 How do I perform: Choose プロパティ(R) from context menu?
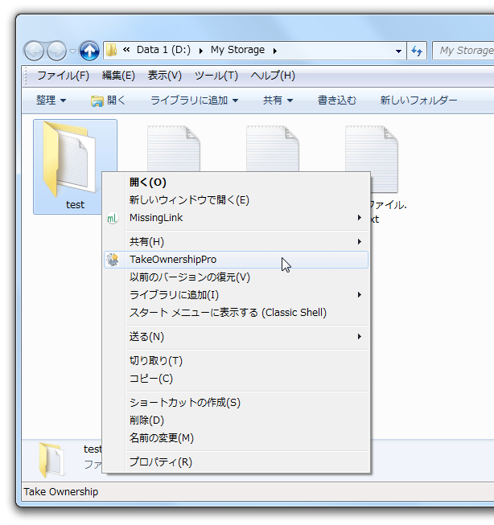click(x=236, y=462)
